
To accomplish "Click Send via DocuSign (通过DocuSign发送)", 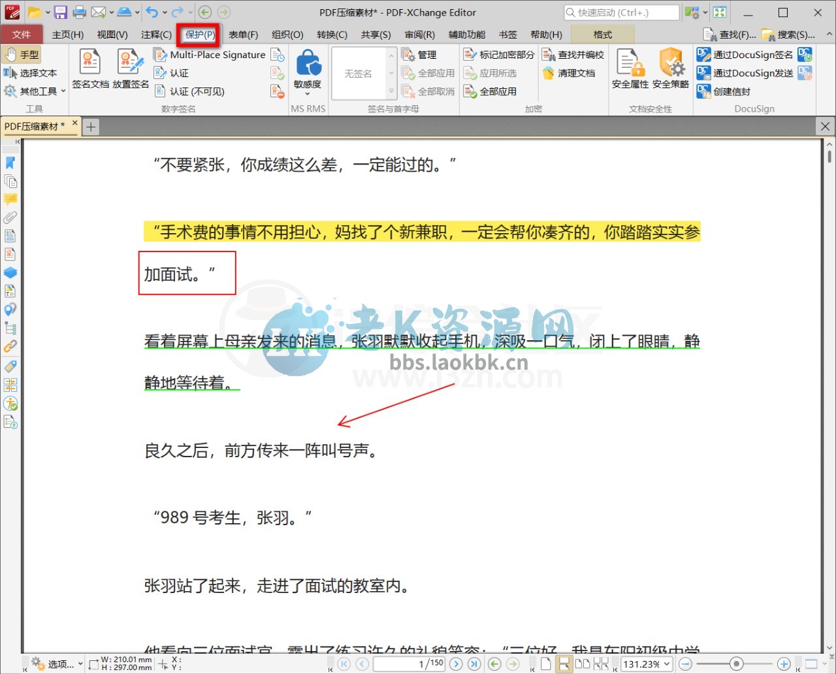I will coord(745,73).
